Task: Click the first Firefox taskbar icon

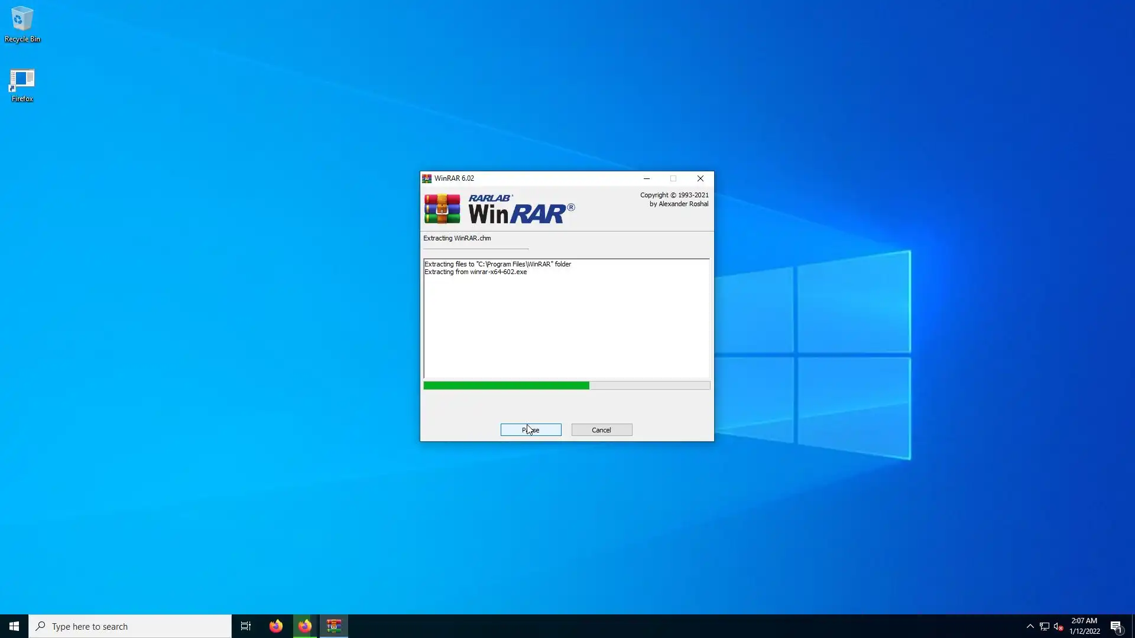Action: point(275,626)
